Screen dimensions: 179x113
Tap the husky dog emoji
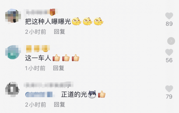click(92, 94)
